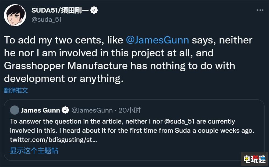Open the blue @JamesGunn mention in the main tweet
269x167 pixels.
[158, 40]
